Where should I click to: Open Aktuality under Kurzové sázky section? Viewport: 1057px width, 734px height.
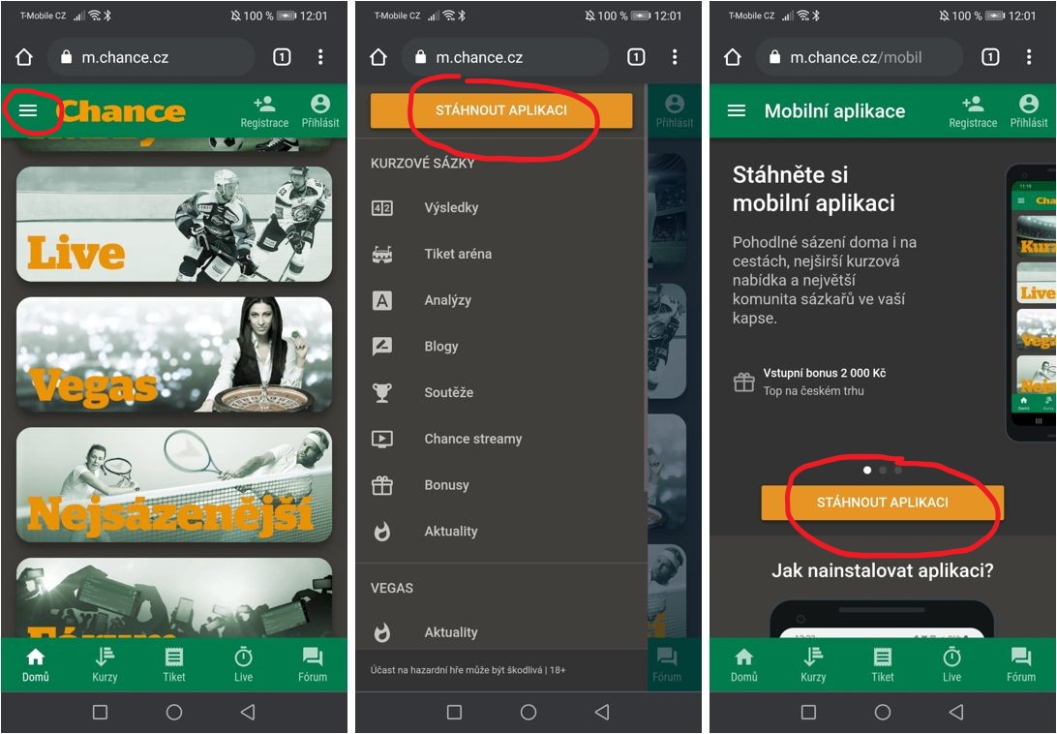click(x=450, y=532)
